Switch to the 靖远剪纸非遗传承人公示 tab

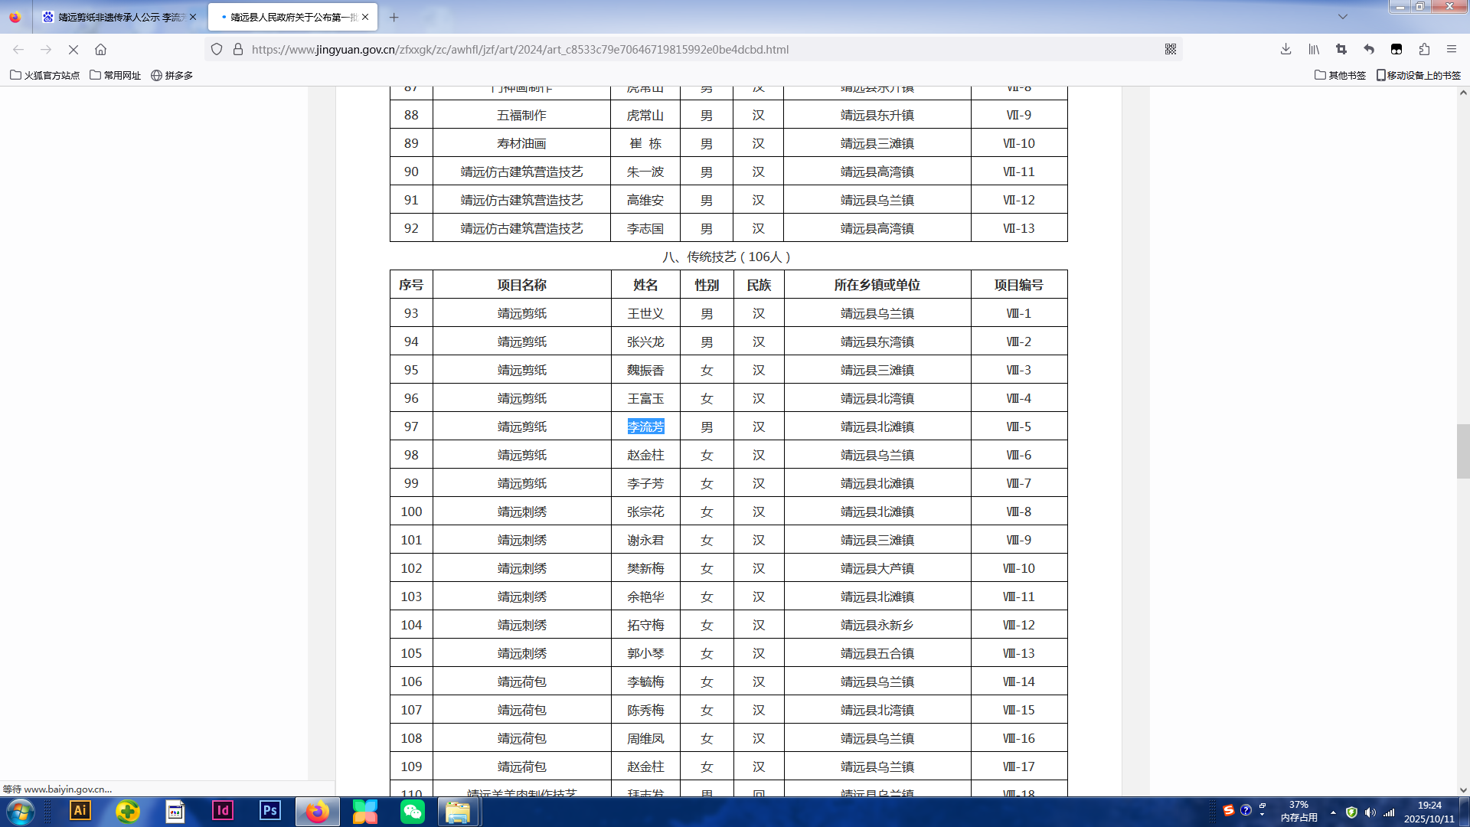[115, 17]
